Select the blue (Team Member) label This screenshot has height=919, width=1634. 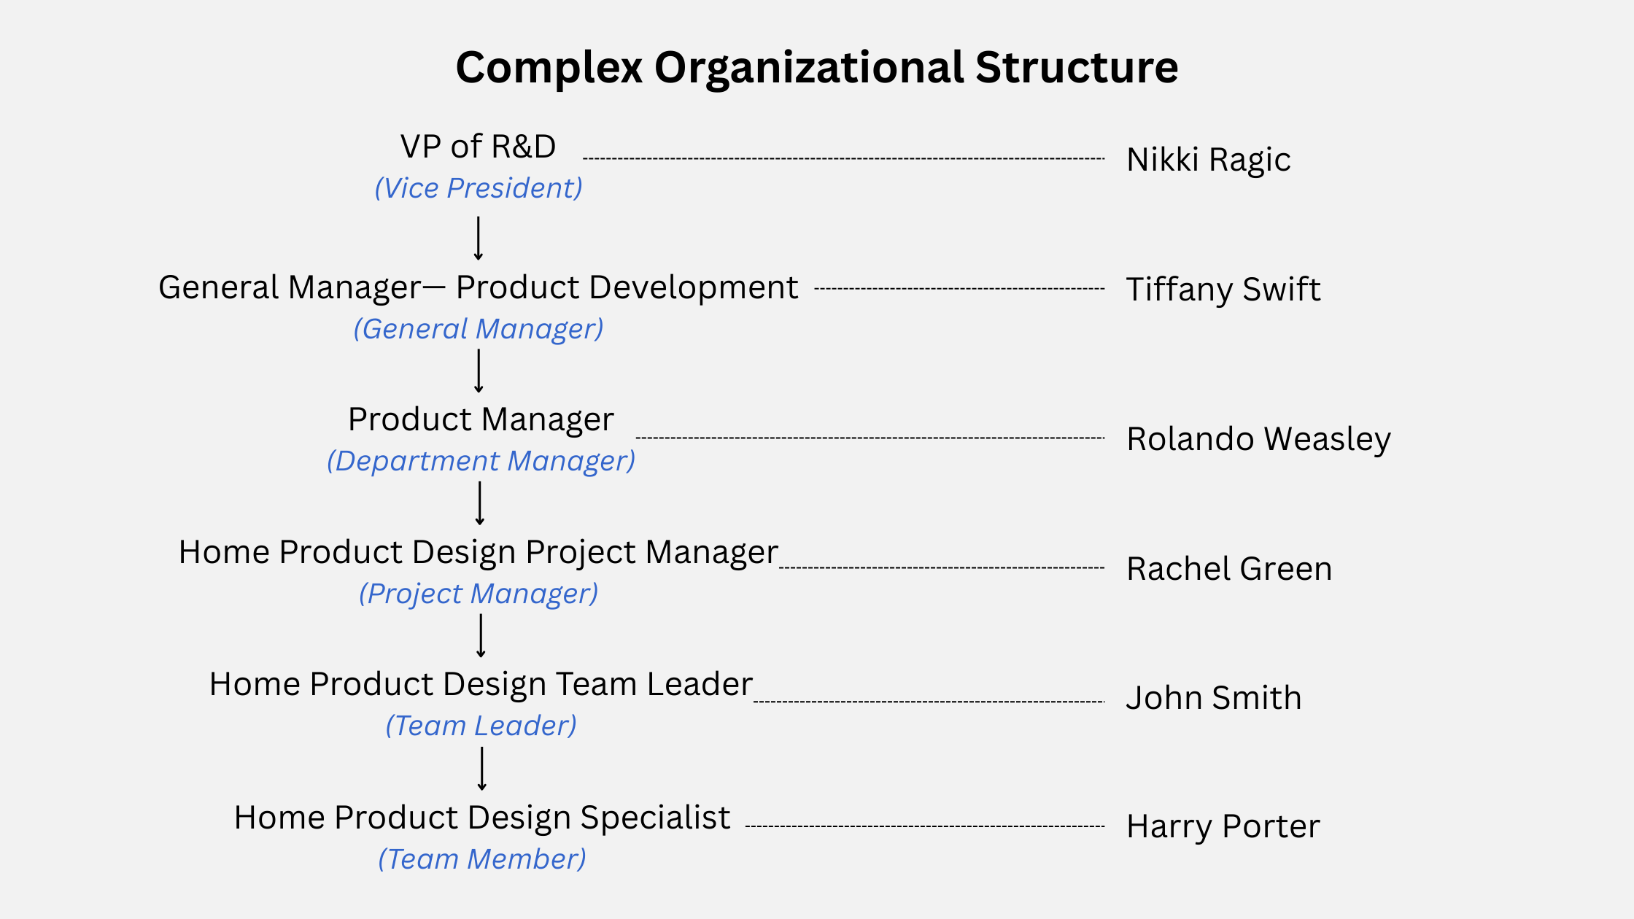[x=482, y=859]
